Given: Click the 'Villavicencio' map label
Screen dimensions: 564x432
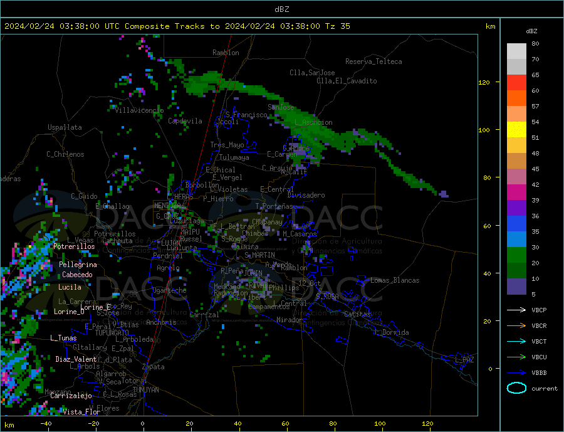Looking at the screenshot, I should (139, 110).
